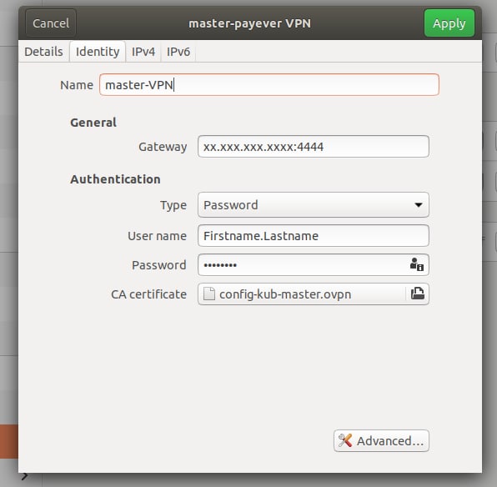The width and height of the screenshot is (497, 487).
Task: Click the Authentication section heading
Action: tap(115, 179)
